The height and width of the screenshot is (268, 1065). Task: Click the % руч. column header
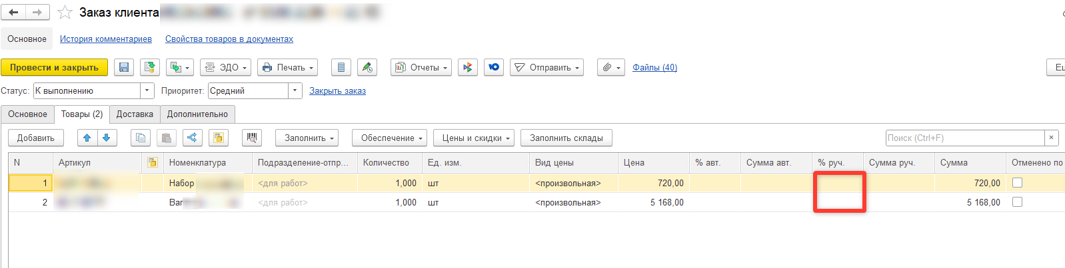tap(838, 162)
